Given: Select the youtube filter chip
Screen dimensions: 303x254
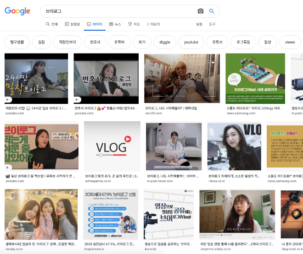Looking at the screenshot, I should (x=191, y=42).
